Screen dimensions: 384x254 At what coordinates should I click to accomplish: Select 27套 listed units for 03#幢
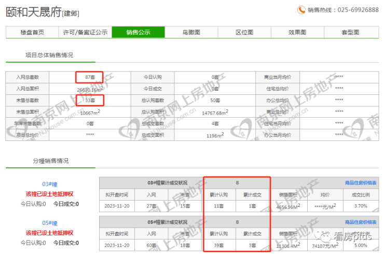tap(152, 206)
